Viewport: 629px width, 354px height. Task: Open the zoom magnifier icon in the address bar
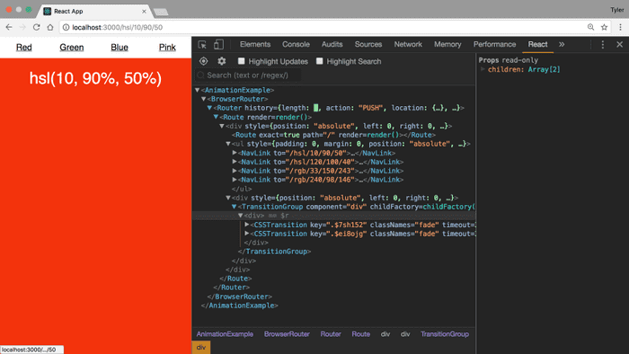point(590,27)
